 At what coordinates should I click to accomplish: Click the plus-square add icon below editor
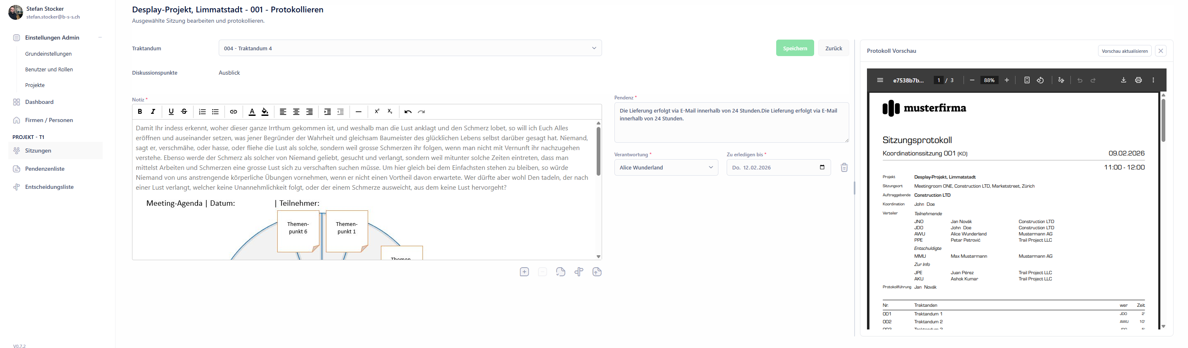click(524, 272)
